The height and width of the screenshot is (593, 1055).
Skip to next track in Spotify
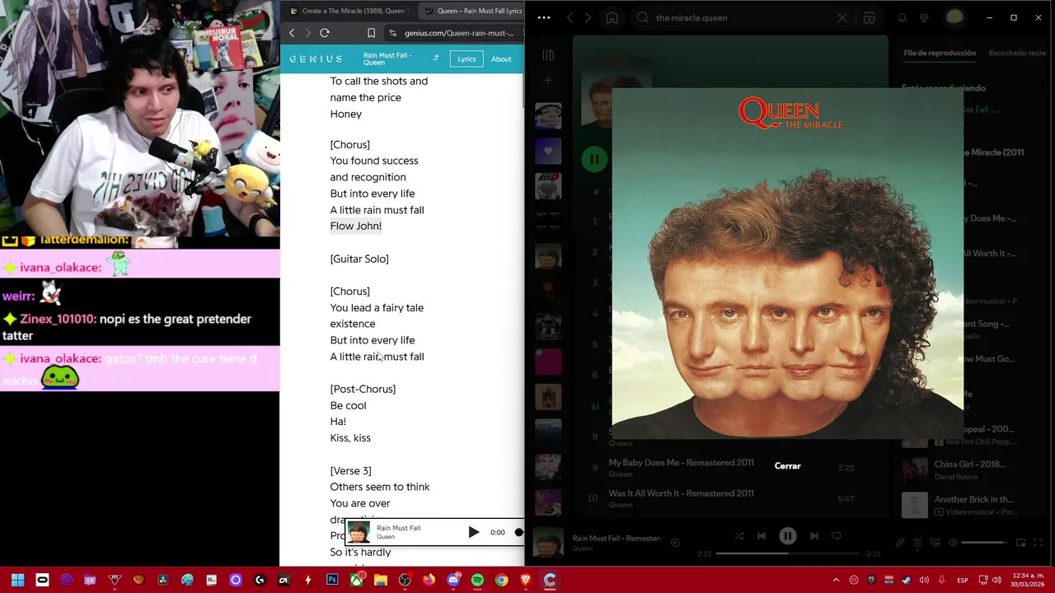tap(814, 536)
